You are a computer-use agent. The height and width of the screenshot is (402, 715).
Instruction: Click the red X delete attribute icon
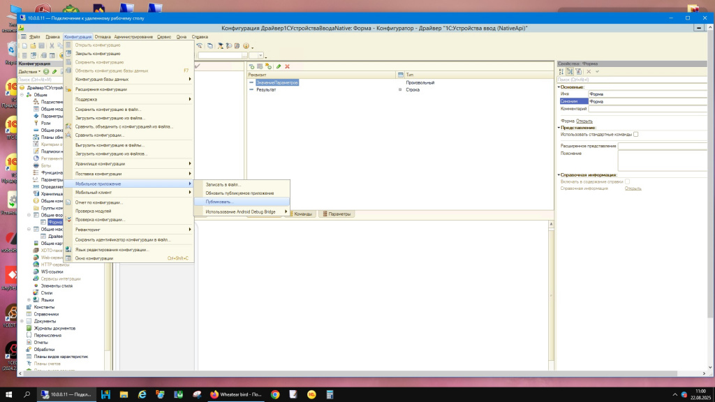[287, 66]
